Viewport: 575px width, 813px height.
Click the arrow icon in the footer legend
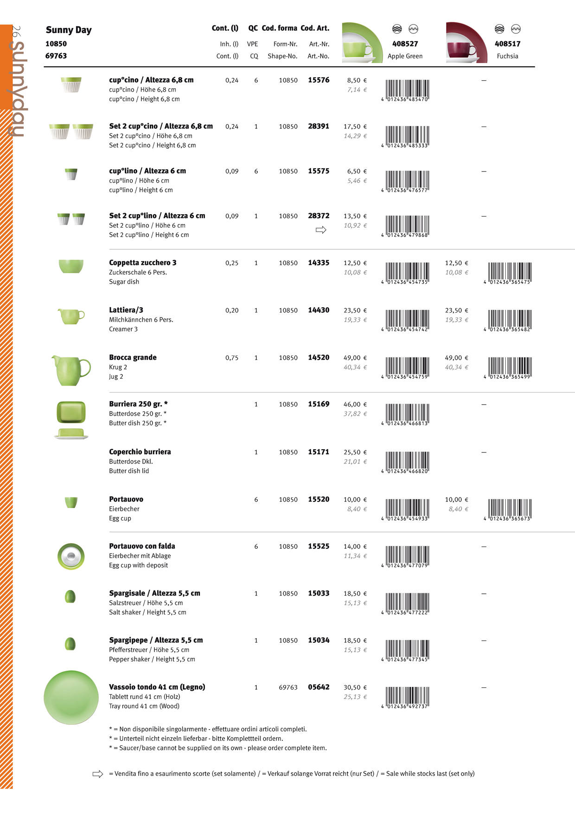click(98, 774)
